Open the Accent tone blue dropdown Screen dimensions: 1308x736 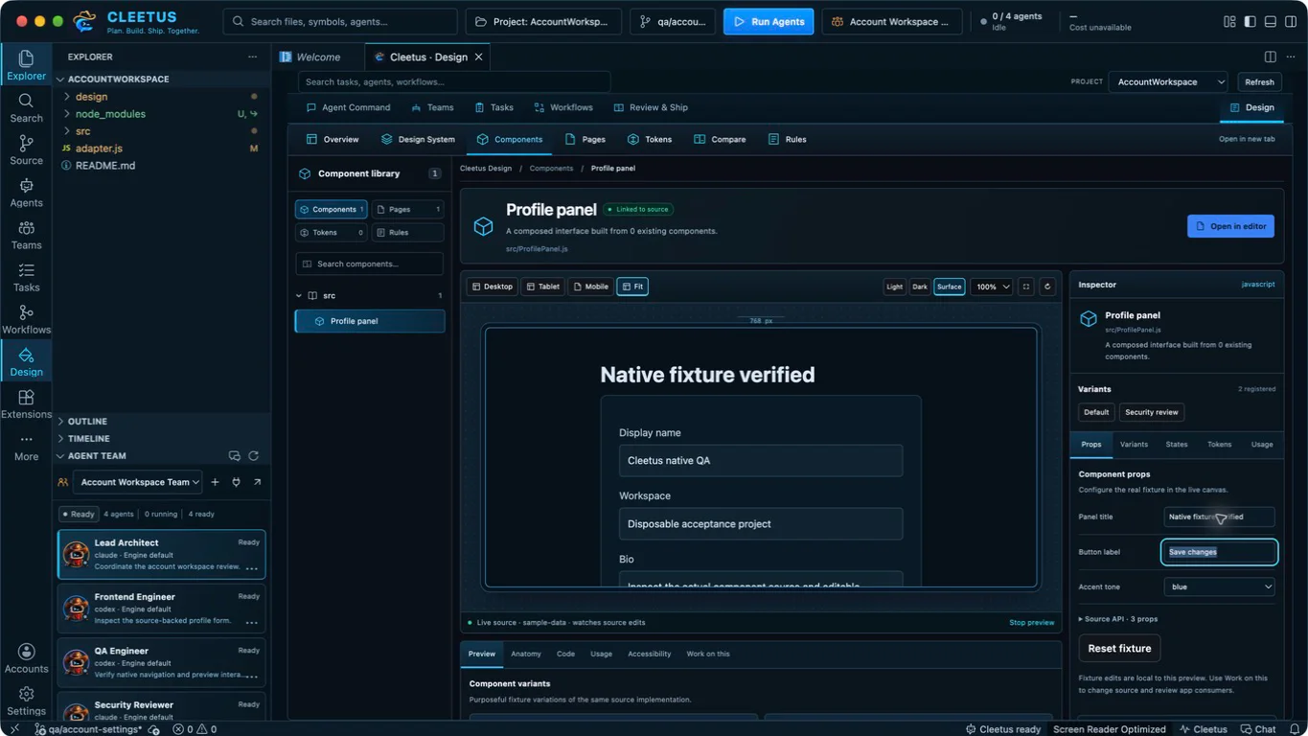coord(1219,586)
